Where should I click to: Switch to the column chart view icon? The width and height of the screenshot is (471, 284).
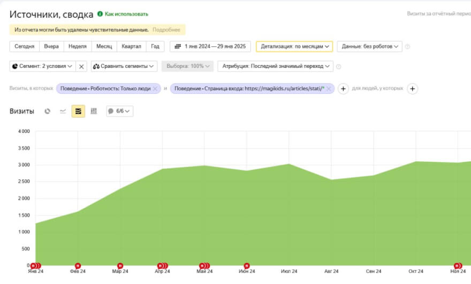(94, 111)
